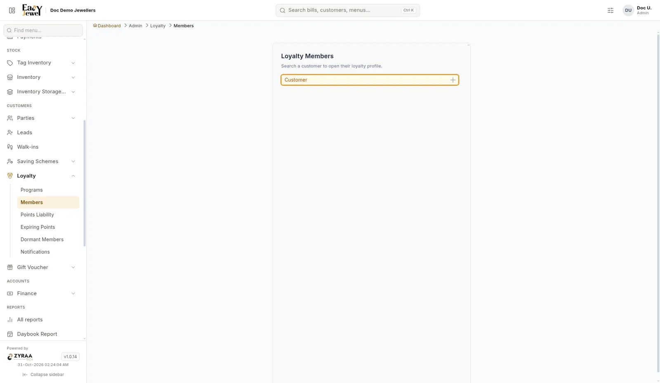Click the Parties people icon
Viewport: 660px width, 383px height.
[x=10, y=118]
